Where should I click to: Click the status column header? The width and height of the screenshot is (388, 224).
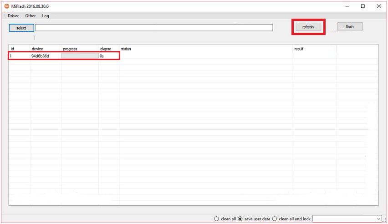click(206, 49)
